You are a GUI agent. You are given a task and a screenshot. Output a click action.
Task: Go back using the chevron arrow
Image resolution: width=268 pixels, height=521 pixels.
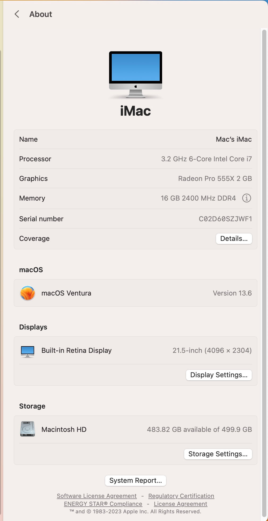click(x=17, y=14)
